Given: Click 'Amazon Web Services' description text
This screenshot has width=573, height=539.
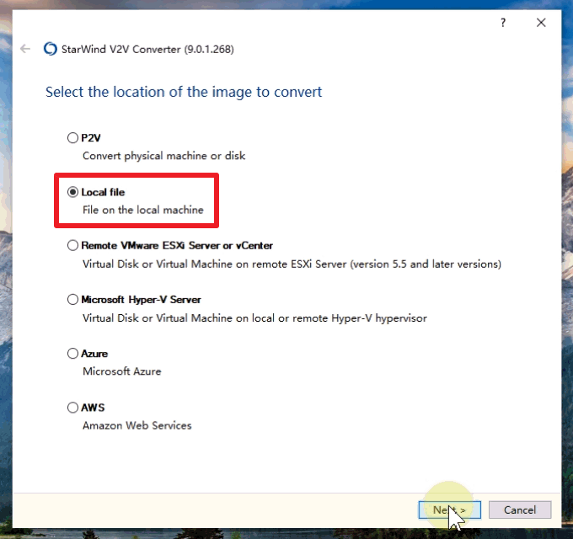Looking at the screenshot, I should (137, 425).
